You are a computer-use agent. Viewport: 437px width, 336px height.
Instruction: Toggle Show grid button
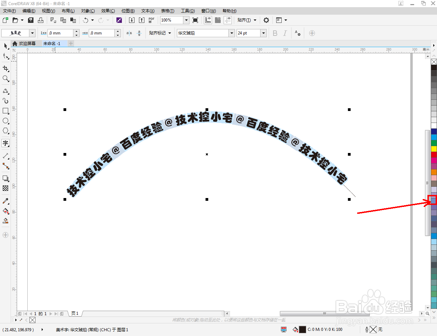(x=218, y=20)
